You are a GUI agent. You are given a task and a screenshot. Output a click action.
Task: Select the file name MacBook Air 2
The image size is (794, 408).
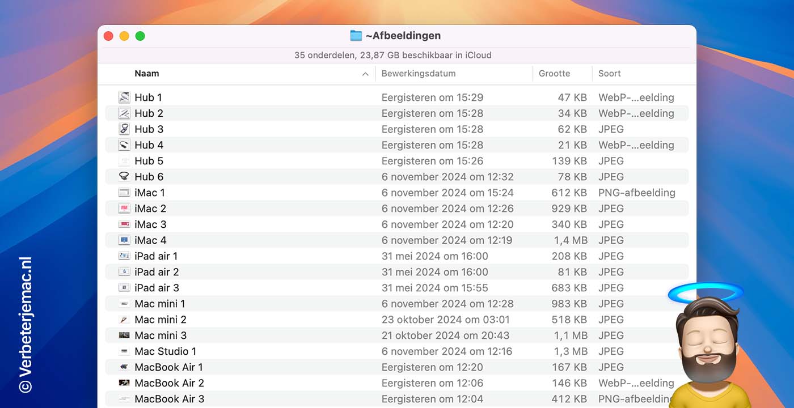170,383
